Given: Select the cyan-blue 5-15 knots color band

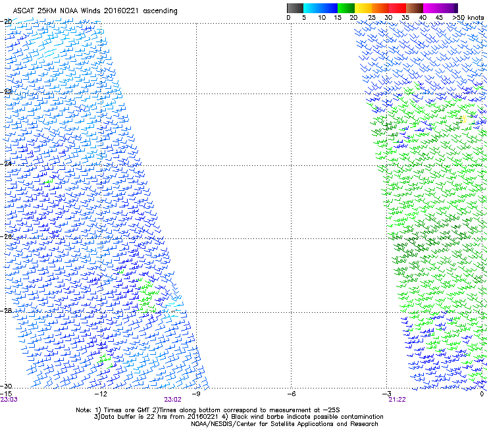Looking at the screenshot, I should point(320,8).
